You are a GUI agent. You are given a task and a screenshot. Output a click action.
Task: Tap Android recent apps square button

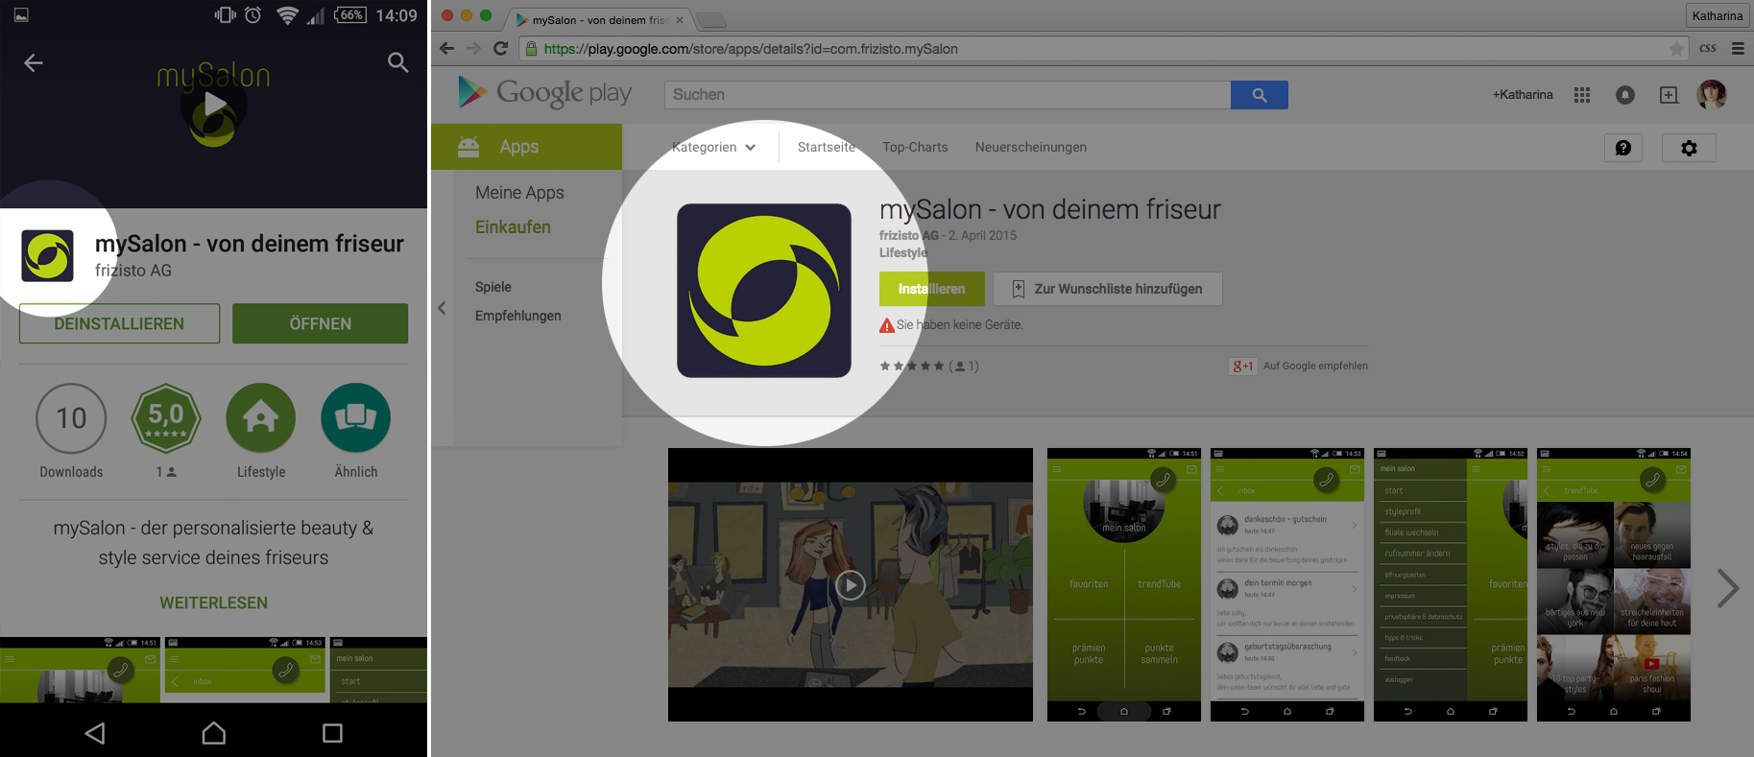(332, 733)
